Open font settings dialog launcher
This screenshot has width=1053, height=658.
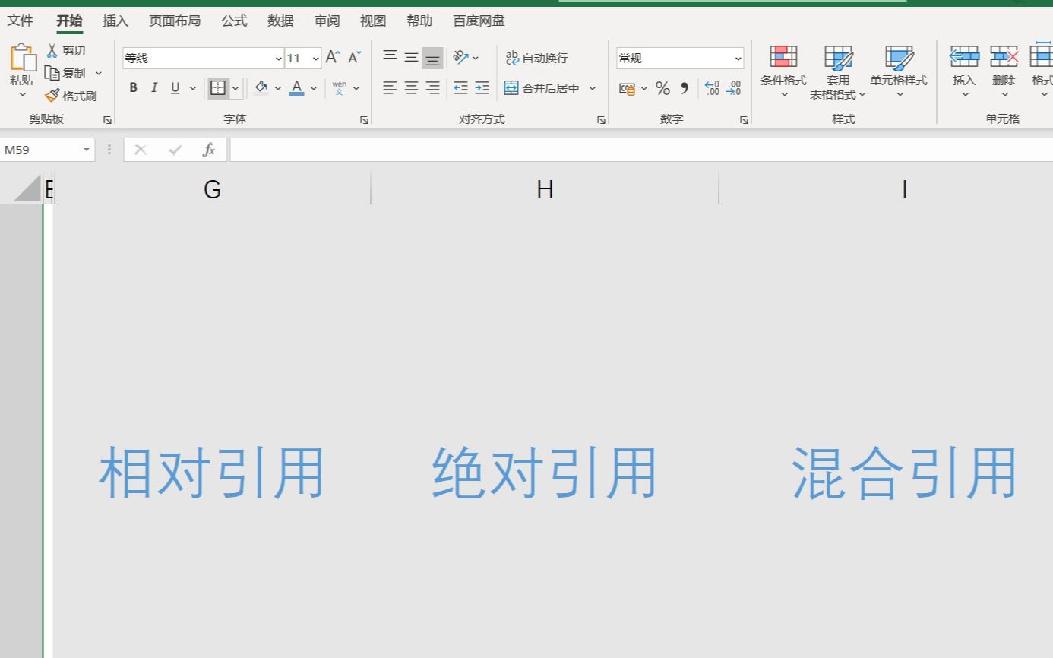tap(364, 120)
